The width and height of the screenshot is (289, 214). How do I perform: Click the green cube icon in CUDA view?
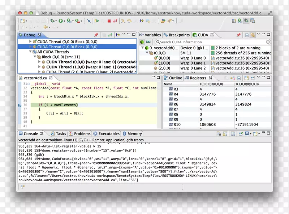(x=142, y=42)
